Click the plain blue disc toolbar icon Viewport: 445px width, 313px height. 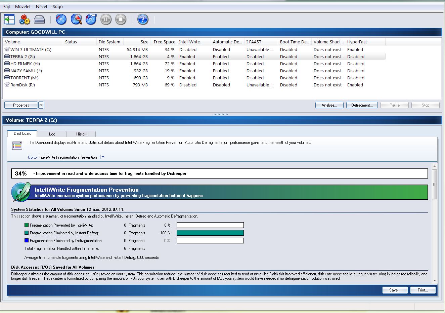pos(61,19)
